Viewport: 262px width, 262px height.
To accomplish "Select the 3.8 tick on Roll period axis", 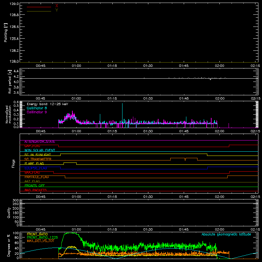I will (16, 87).
